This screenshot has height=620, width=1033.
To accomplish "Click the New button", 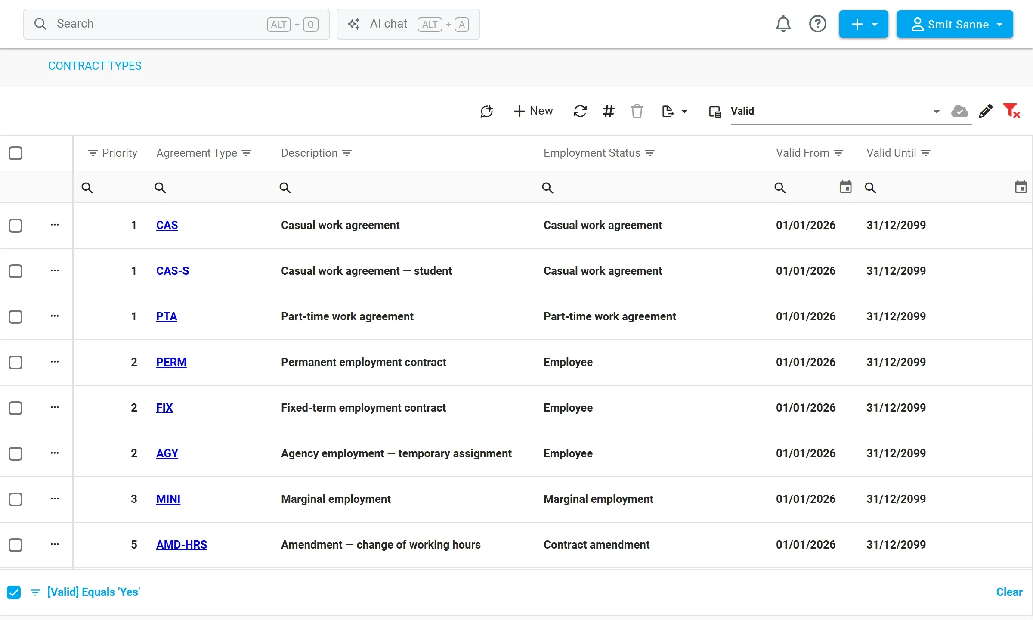I will [x=533, y=111].
